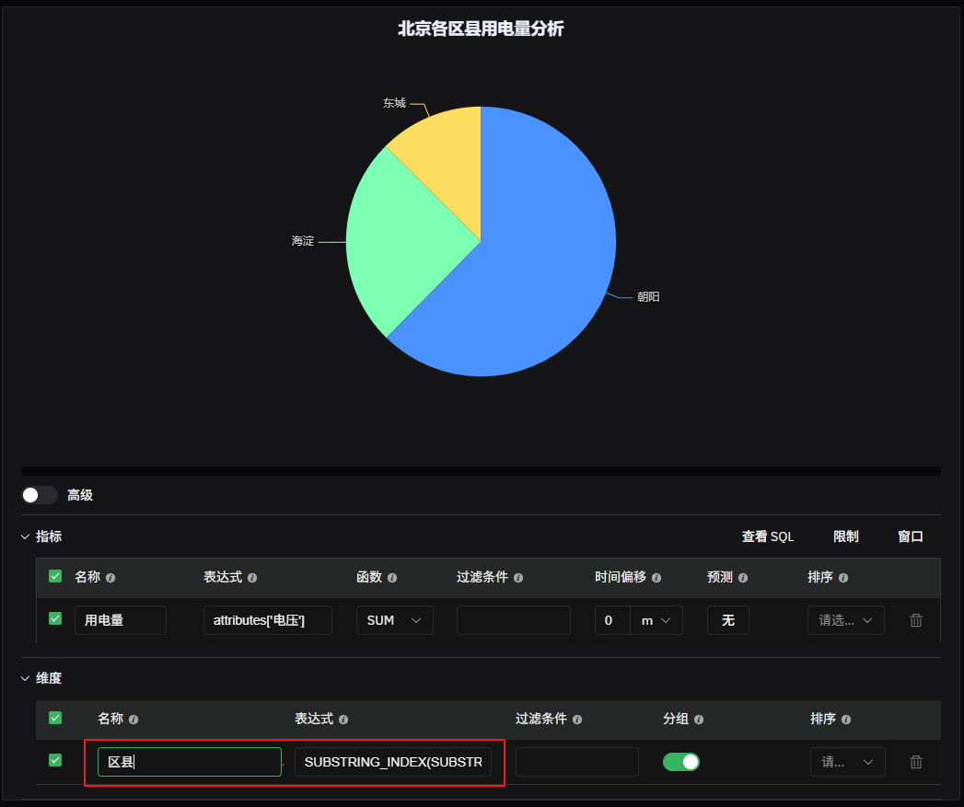Image resolution: width=964 pixels, height=807 pixels.
Task: Click the 海淀 pie chart label
Action: 303,241
